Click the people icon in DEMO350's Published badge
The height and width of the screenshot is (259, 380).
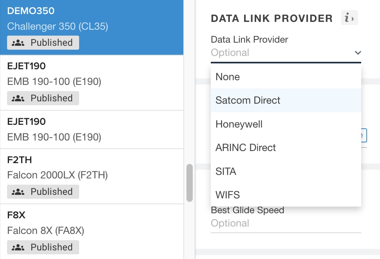pyautogui.click(x=18, y=43)
